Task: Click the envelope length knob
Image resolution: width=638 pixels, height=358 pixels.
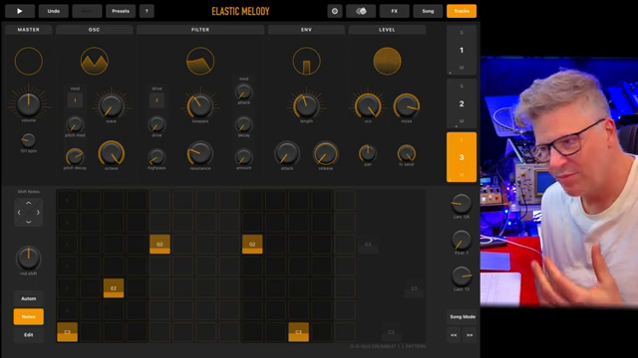Action: 306,105
